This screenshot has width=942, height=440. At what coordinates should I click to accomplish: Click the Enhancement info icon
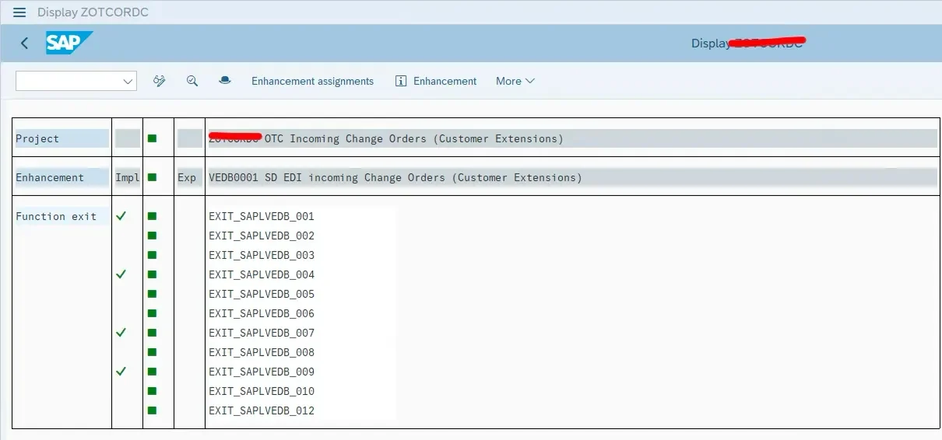pyautogui.click(x=401, y=81)
